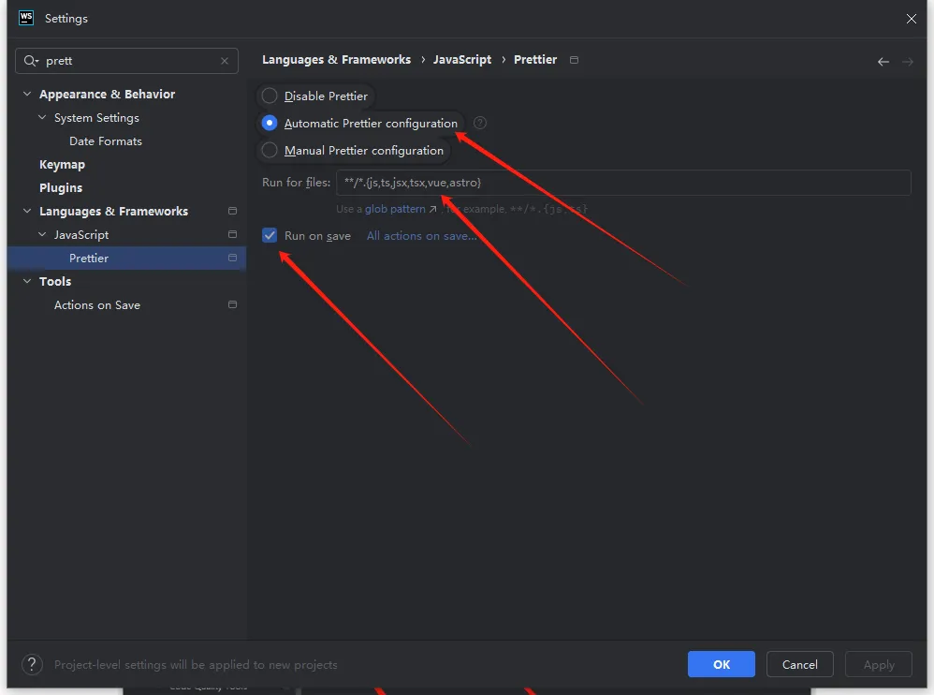Open the glob pattern help link

(395, 209)
